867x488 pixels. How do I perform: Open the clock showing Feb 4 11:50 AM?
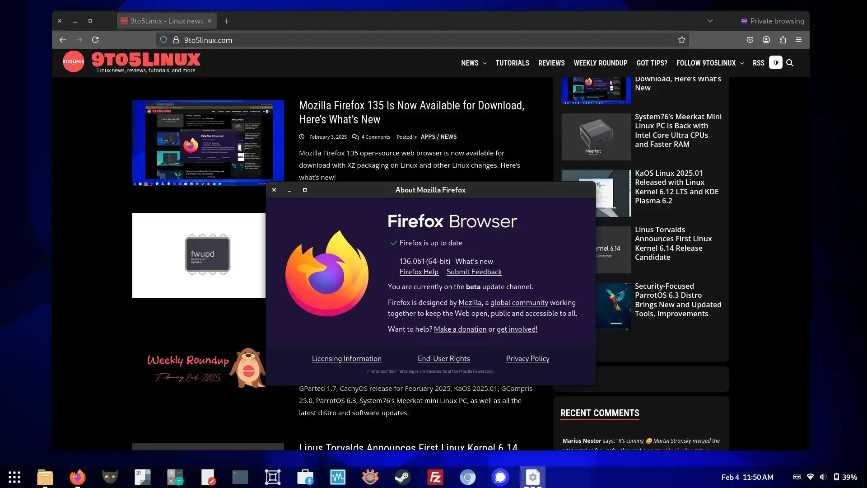[747, 477]
